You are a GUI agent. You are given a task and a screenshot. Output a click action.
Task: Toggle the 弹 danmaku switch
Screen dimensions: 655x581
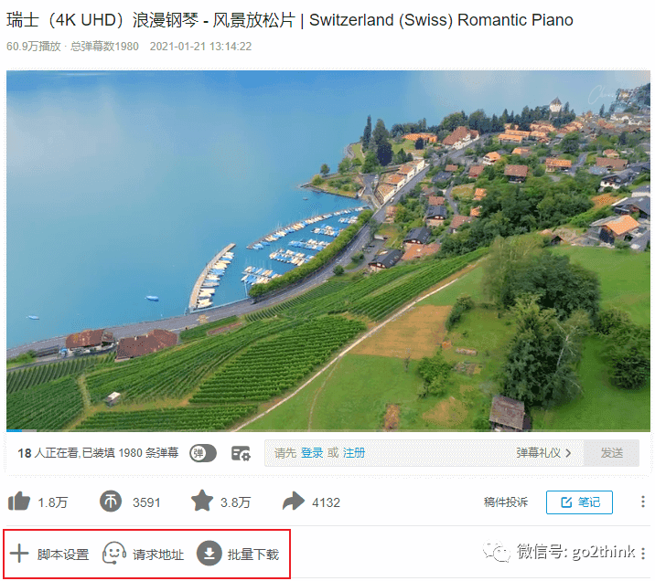[203, 453]
